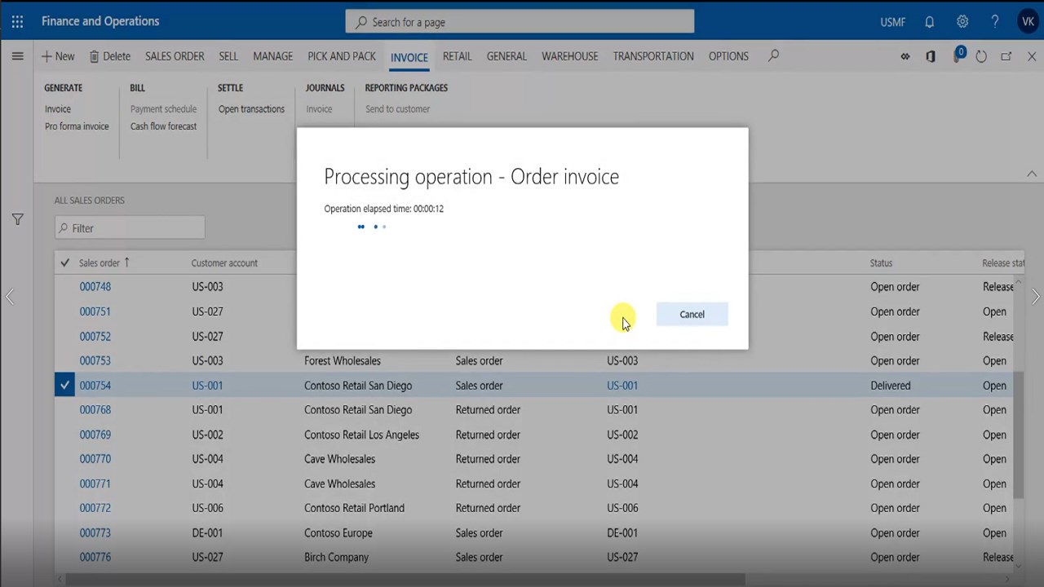Open the settings gear icon
Viewport: 1044px width, 587px height.
pos(962,22)
